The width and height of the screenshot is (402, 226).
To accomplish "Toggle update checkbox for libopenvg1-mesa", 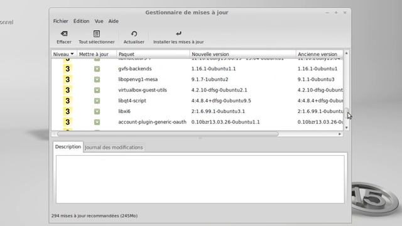I will (x=97, y=80).
